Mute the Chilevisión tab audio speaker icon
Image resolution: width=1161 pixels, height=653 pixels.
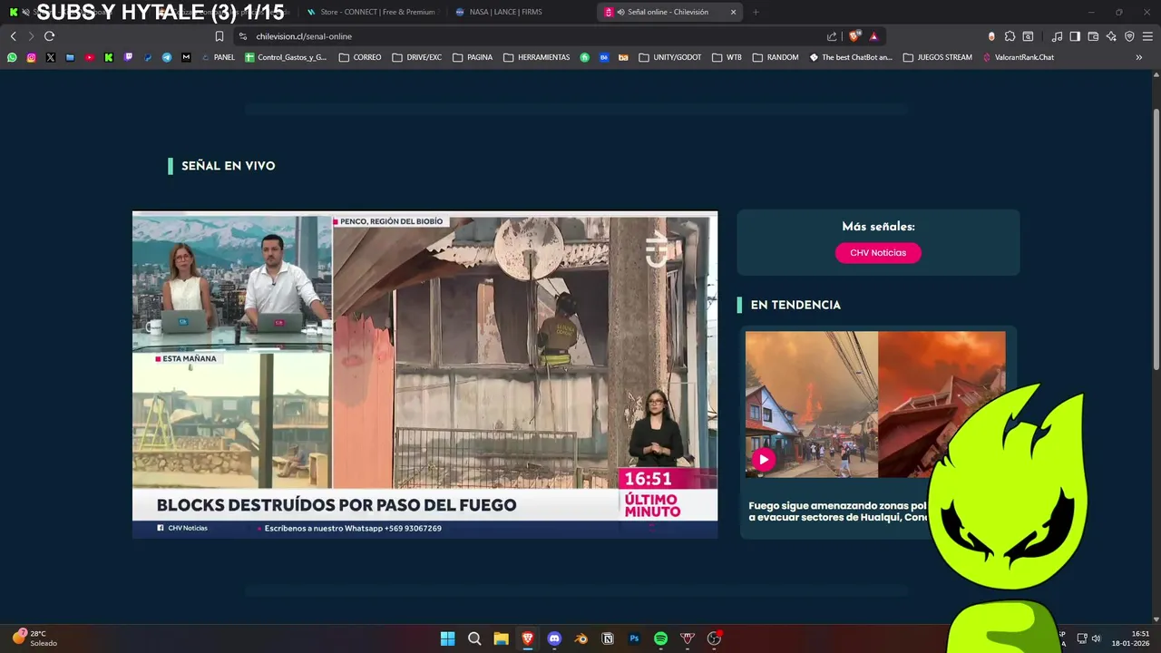(620, 12)
